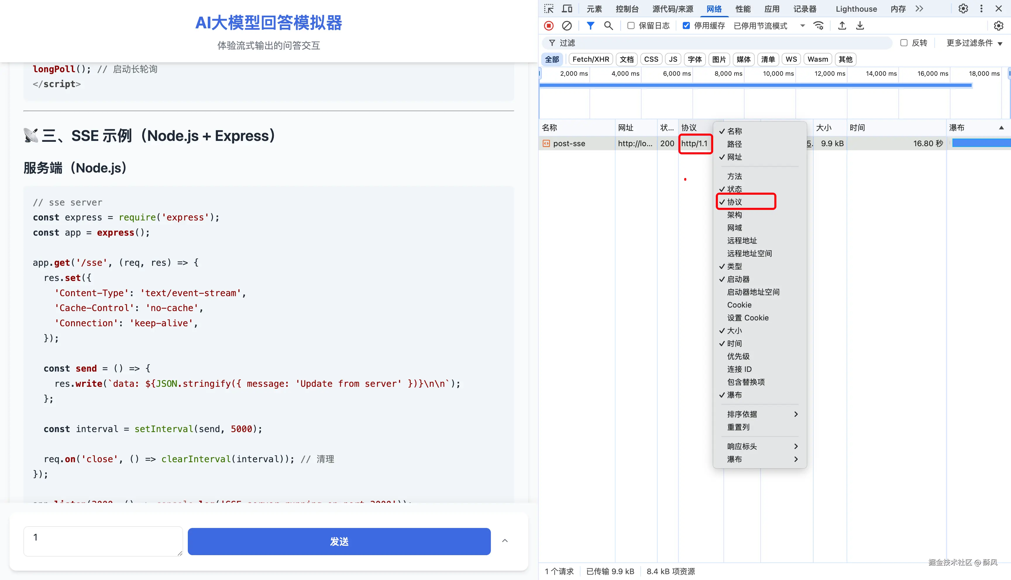This screenshot has height=580, width=1011.
Task: Click the export HAR download icon
Action: point(860,26)
